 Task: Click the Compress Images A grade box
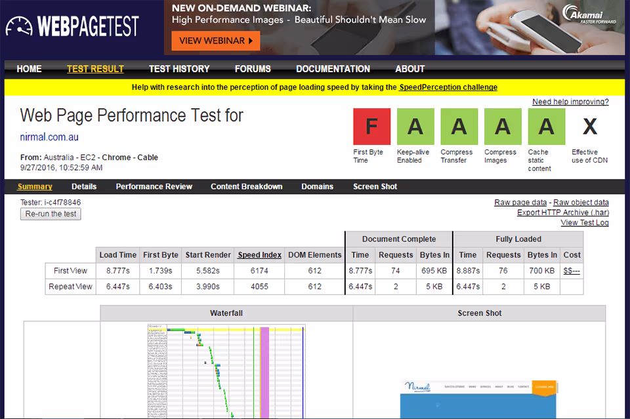tap(503, 127)
